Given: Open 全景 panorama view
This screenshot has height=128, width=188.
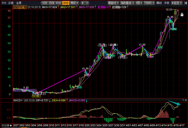Looking at the screenshot, I should [x=19, y=3].
